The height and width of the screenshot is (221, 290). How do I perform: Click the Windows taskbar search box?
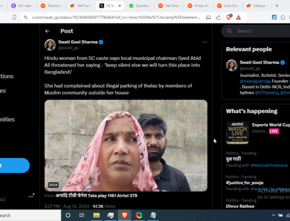point(31,215)
